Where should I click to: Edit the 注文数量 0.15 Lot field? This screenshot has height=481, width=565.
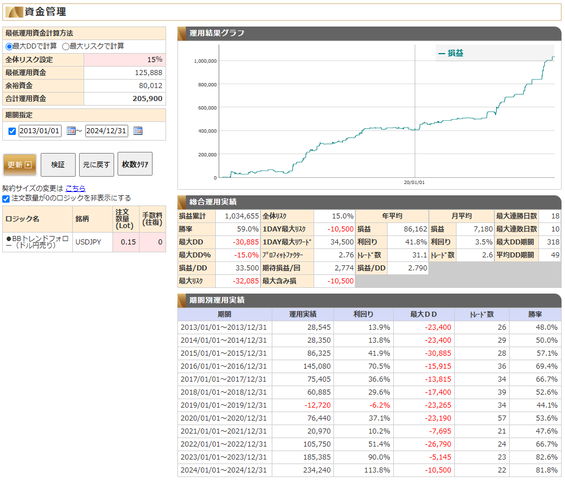click(x=126, y=242)
